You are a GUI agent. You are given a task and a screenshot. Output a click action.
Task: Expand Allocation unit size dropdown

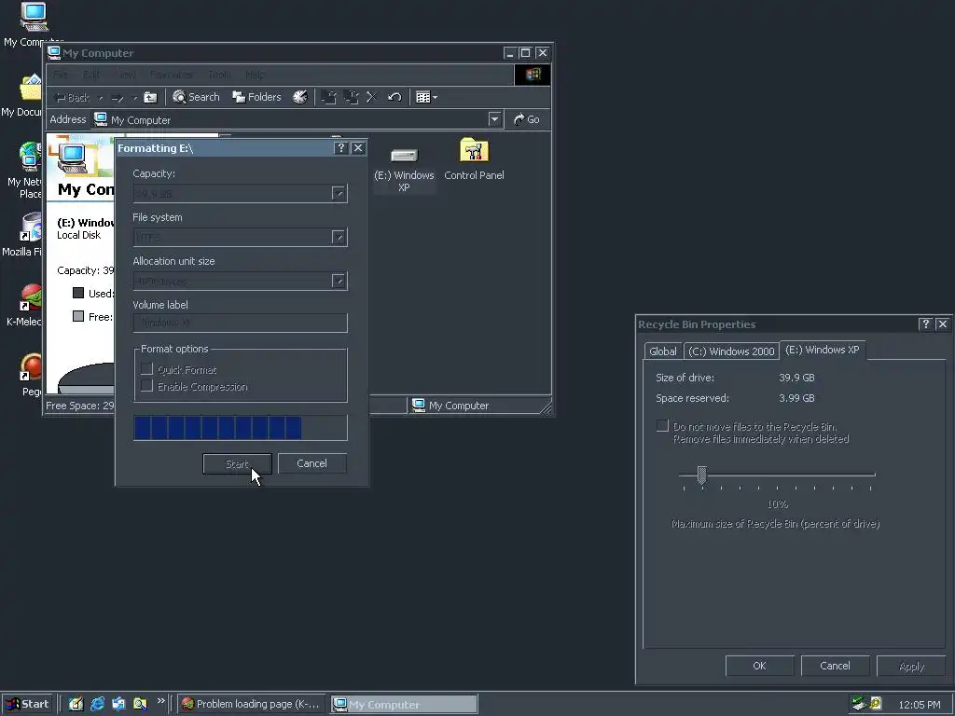pos(339,282)
